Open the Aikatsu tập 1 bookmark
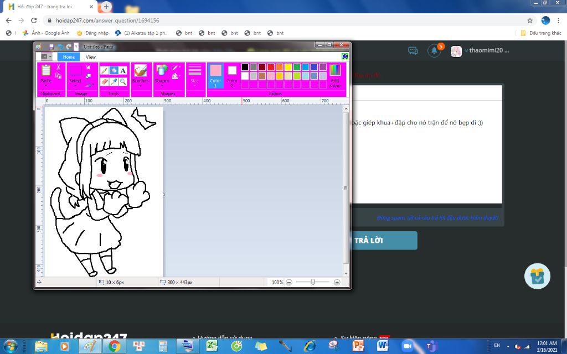The width and height of the screenshot is (567, 354). coord(142,33)
